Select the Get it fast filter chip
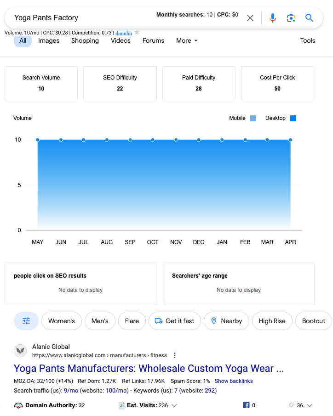333x416 pixels. [x=175, y=321]
